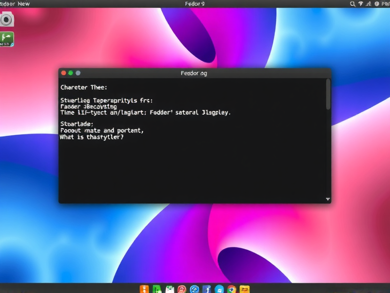390x293 pixels.
Task: Click the Telegram-style blue icon in the dock
Action: (219, 288)
